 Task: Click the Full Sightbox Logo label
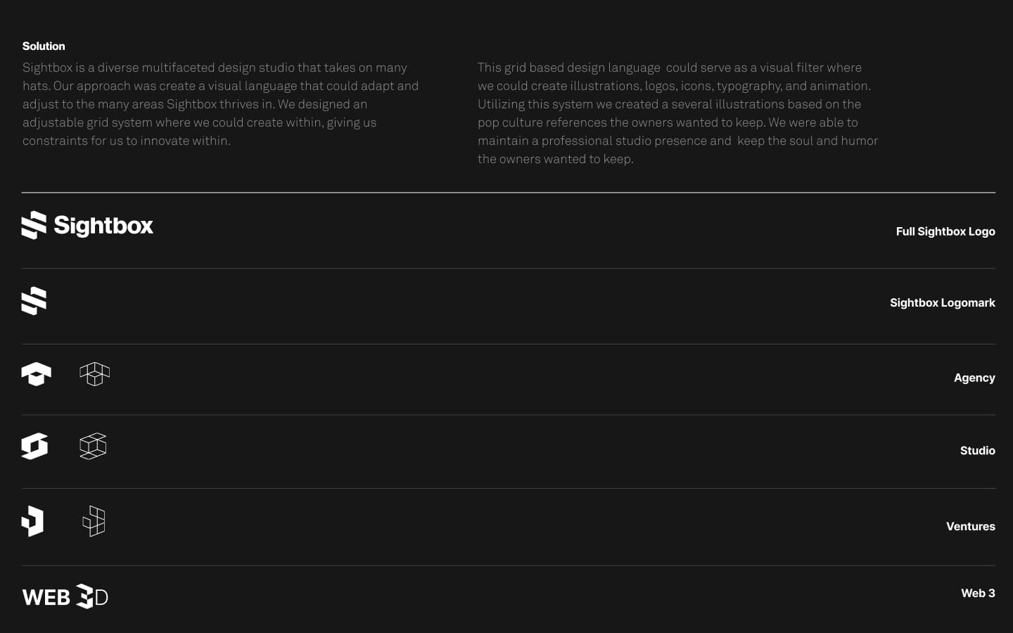[x=945, y=231]
